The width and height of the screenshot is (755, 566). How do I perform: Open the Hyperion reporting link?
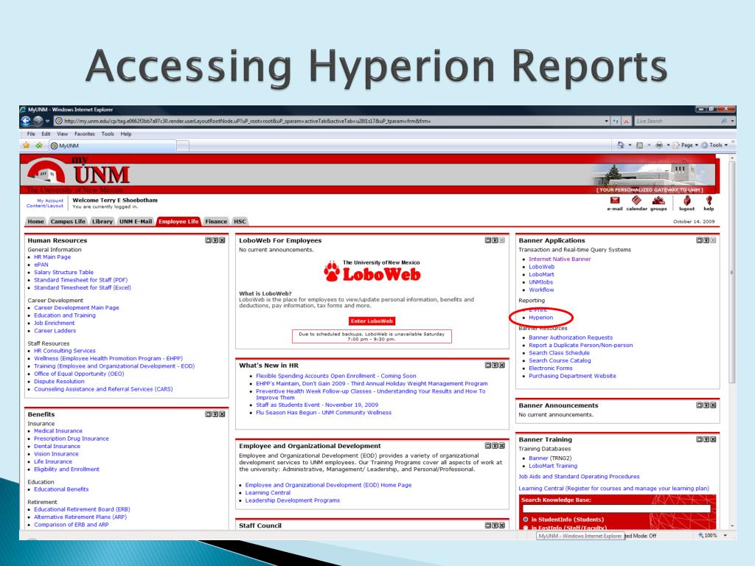point(540,318)
